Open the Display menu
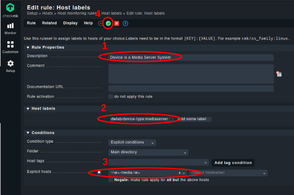This screenshot has width=294, height=195. click(70, 23)
